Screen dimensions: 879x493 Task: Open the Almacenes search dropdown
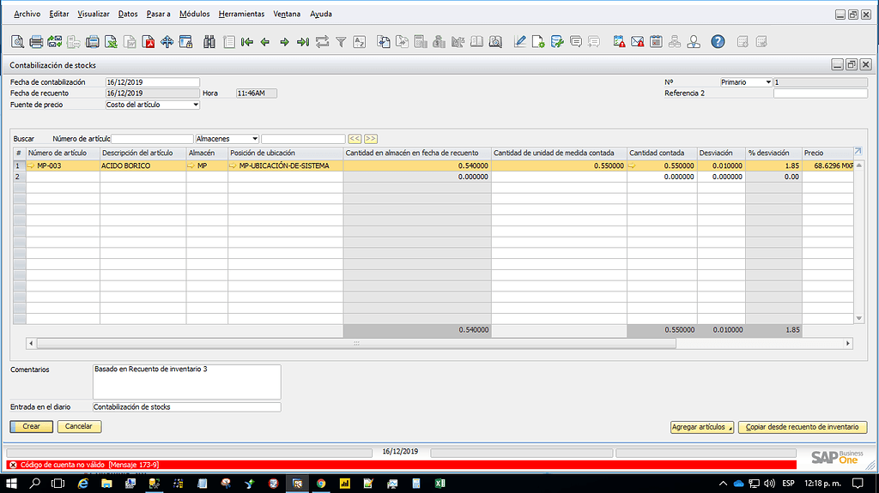click(254, 139)
